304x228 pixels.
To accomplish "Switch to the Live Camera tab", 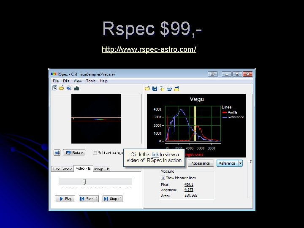I will 62,169.
